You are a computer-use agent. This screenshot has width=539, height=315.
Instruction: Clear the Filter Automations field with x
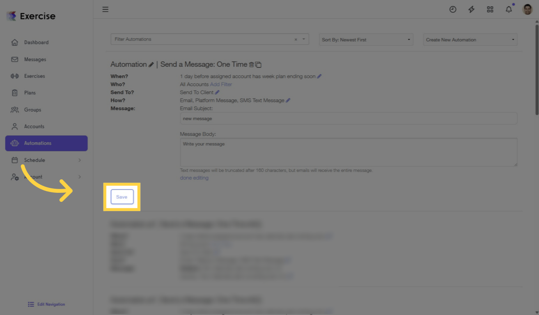click(x=296, y=39)
